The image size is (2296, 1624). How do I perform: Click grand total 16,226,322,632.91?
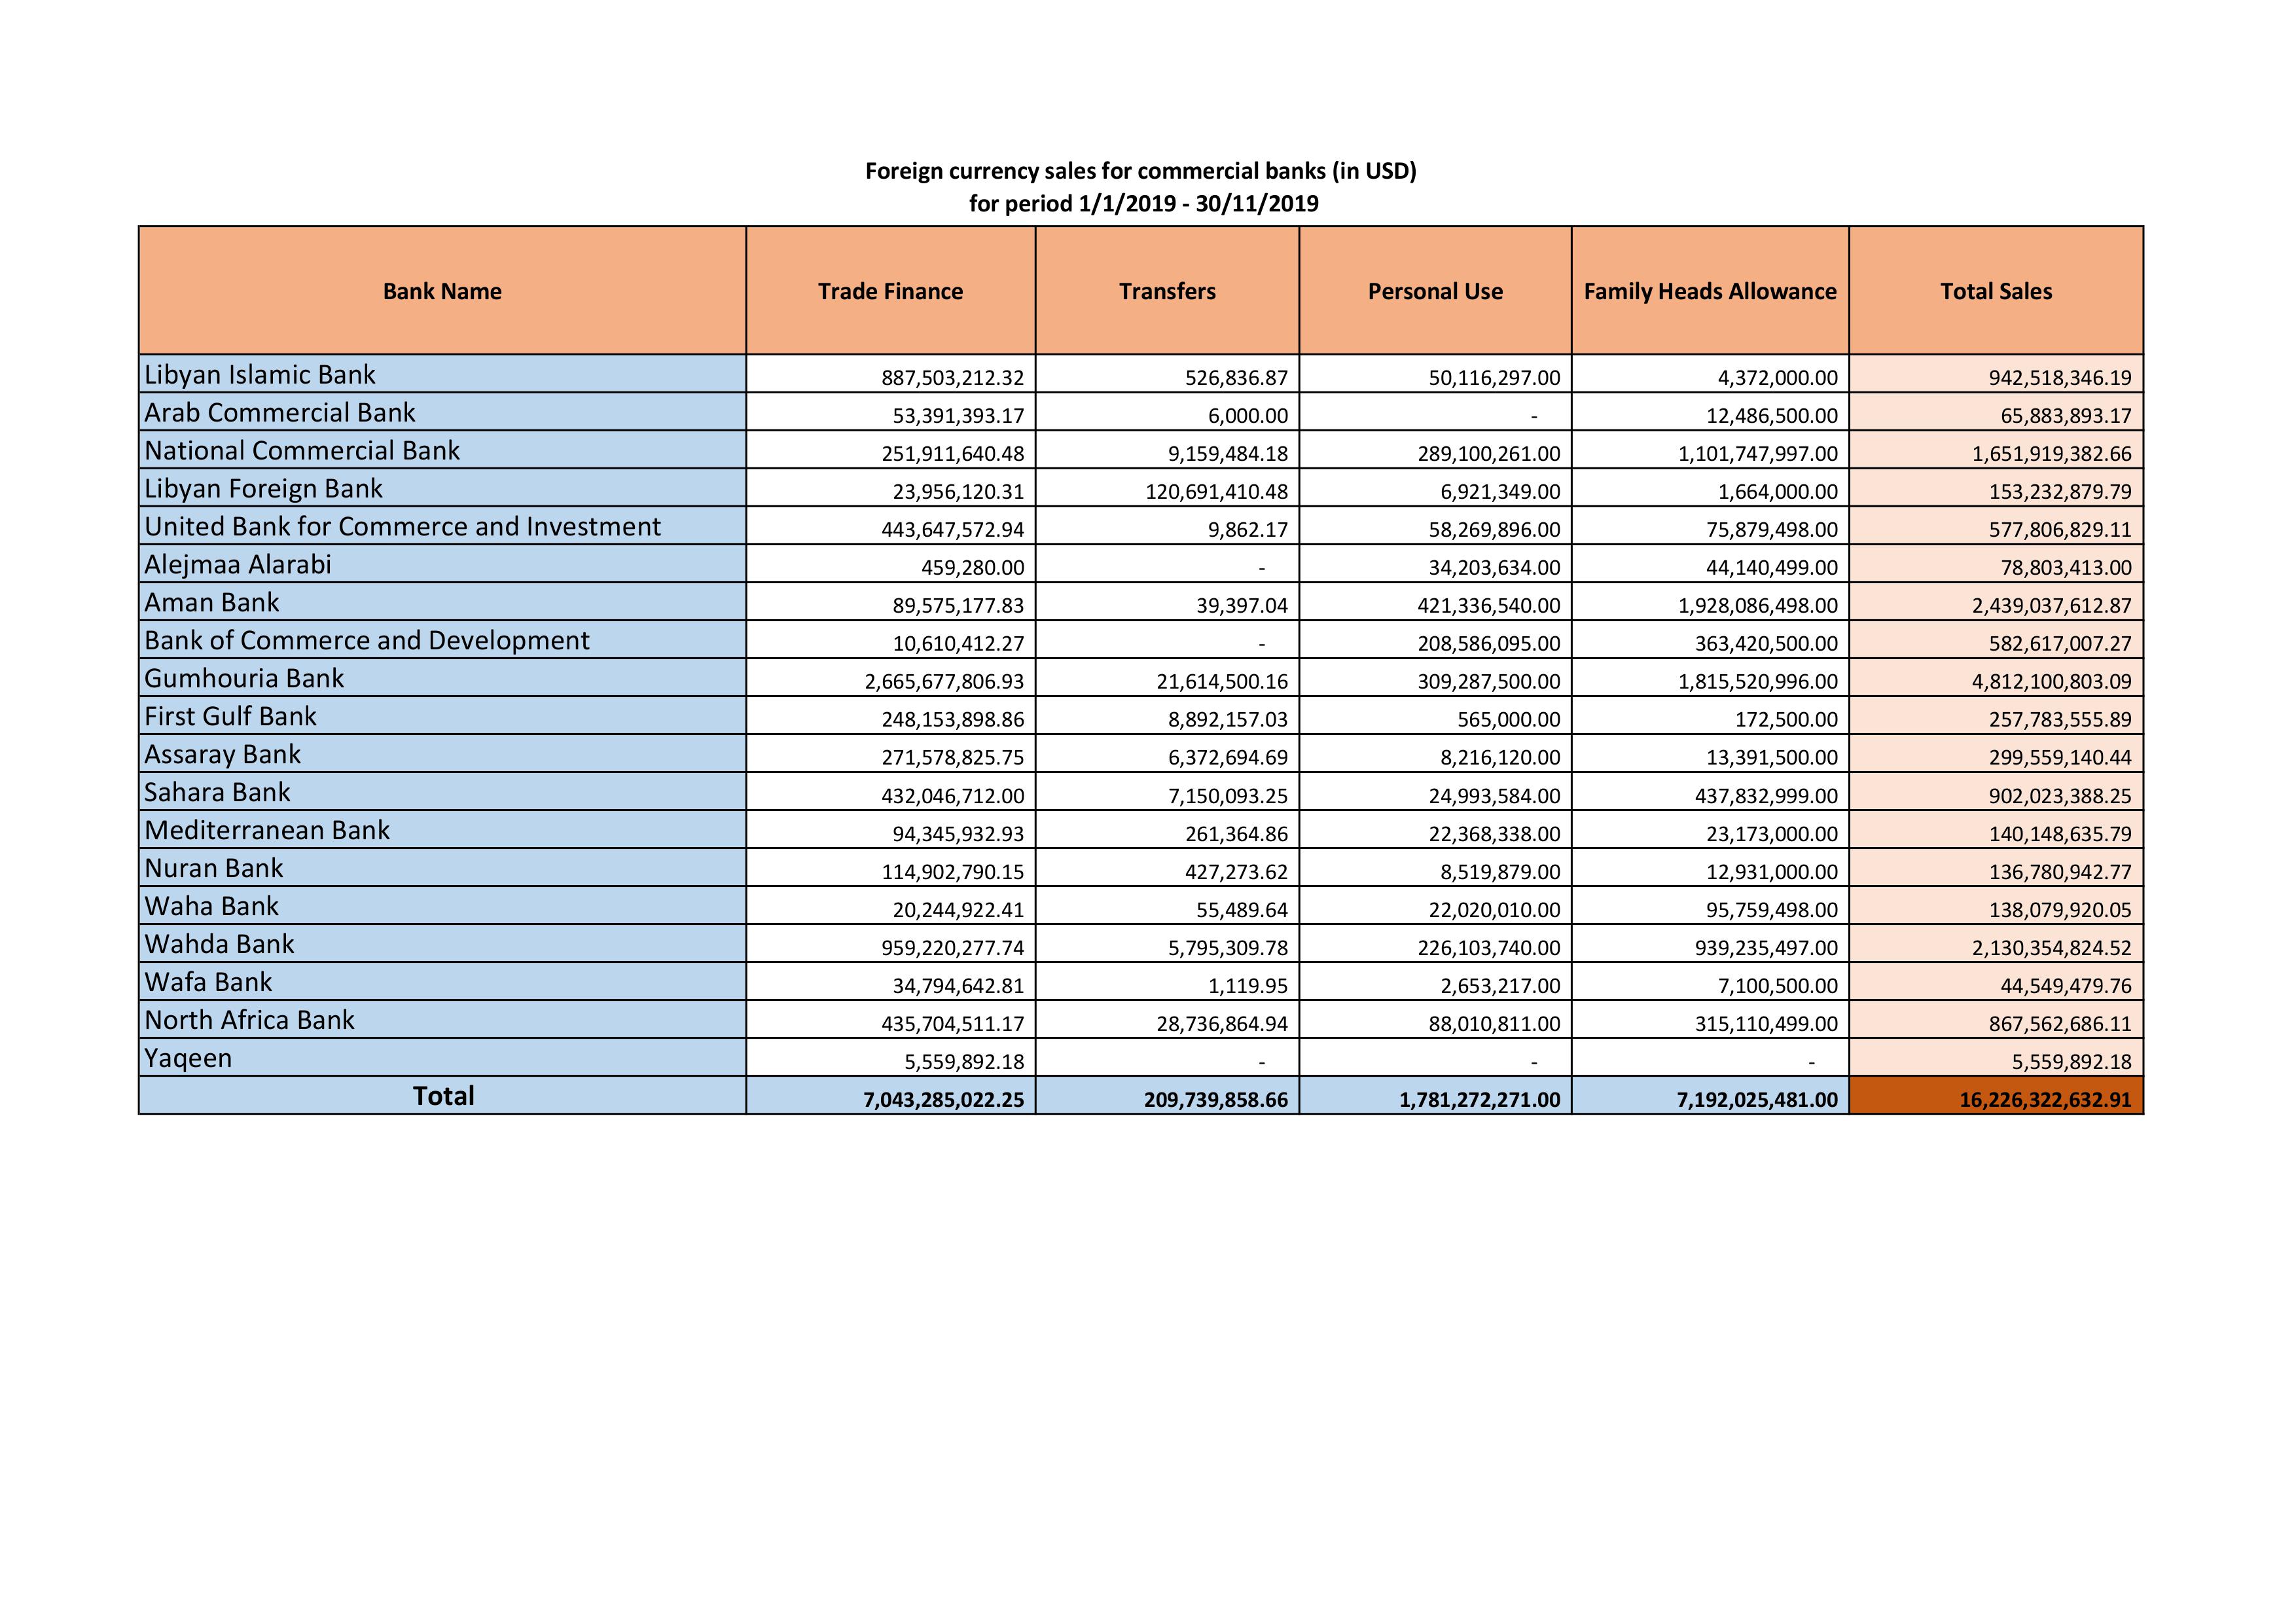coord(2045,1100)
